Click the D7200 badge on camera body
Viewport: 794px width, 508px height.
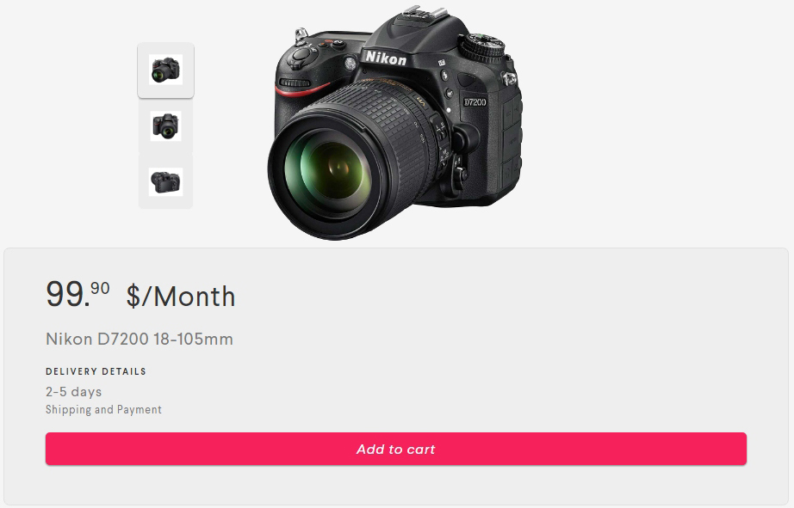click(475, 101)
